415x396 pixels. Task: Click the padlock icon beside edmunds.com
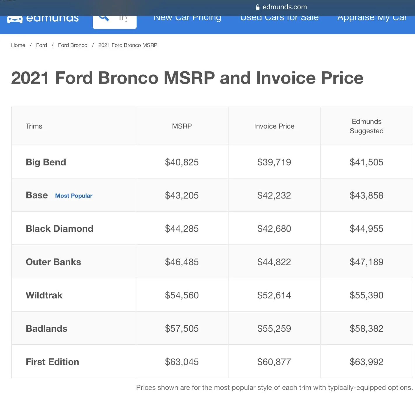pyautogui.click(x=257, y=7)
